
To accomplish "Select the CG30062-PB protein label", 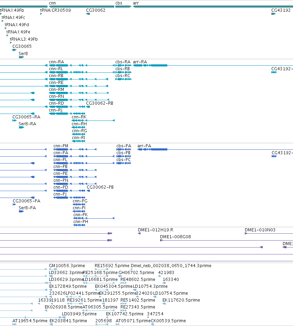I will 100,187.
